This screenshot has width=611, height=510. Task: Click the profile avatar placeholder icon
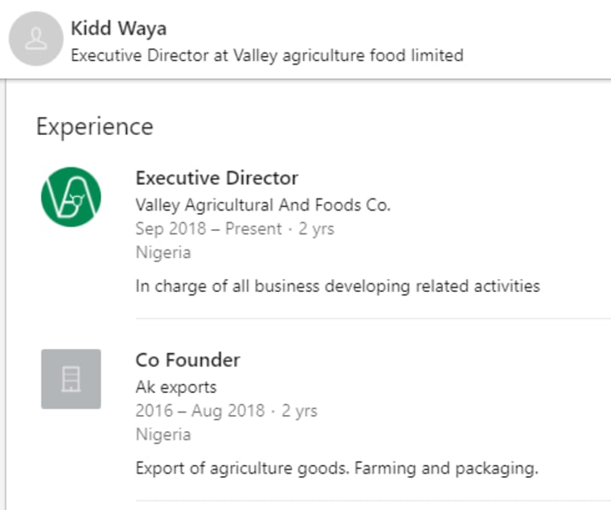36,39
